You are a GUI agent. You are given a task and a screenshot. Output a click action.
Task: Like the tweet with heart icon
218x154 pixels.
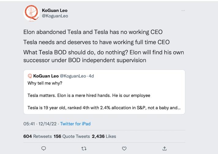[124, 148]
